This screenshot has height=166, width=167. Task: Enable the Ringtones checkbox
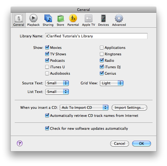pyautogui.click(x=102, y=54)
